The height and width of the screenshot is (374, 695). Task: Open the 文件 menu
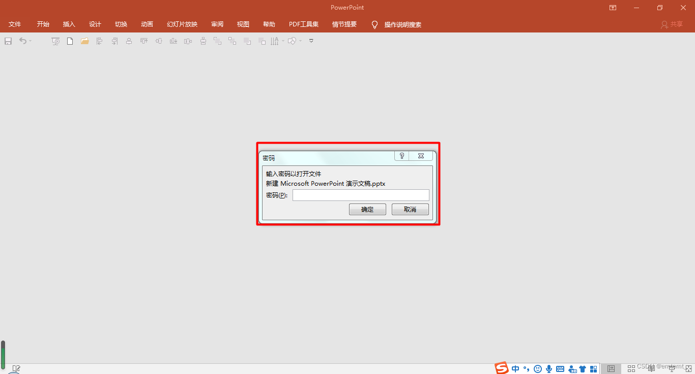tap(15, 24)
